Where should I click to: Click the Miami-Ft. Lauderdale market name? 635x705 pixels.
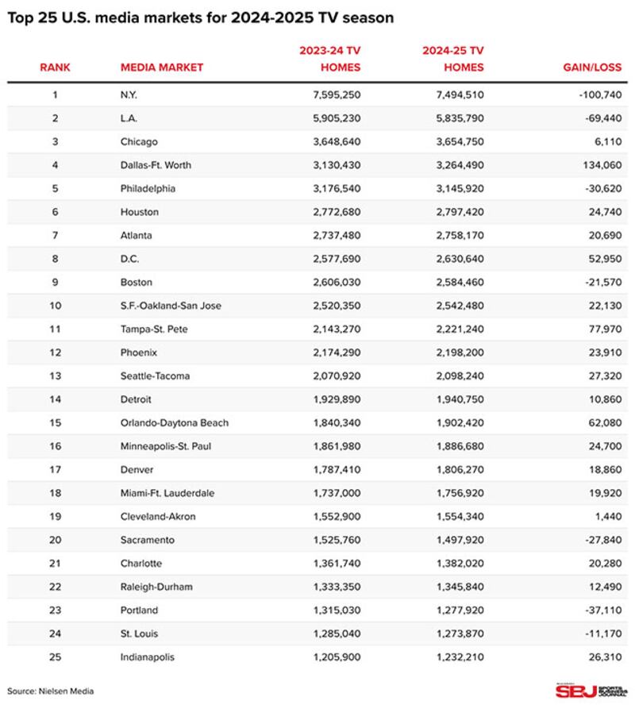point(167,493)
